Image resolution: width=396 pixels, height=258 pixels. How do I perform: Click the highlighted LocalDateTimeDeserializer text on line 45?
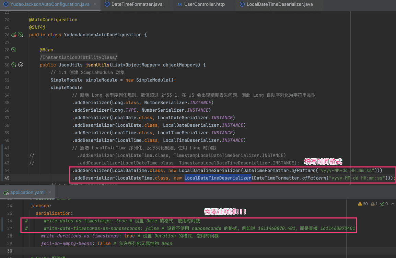tap(218, 178)
